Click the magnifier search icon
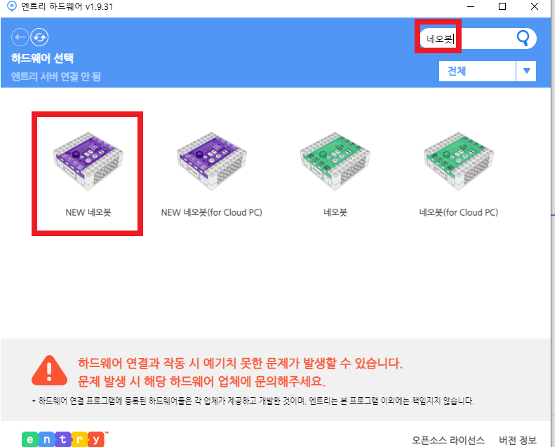The height and width of the screenshot is (447, 557). [x=523, y=38]
